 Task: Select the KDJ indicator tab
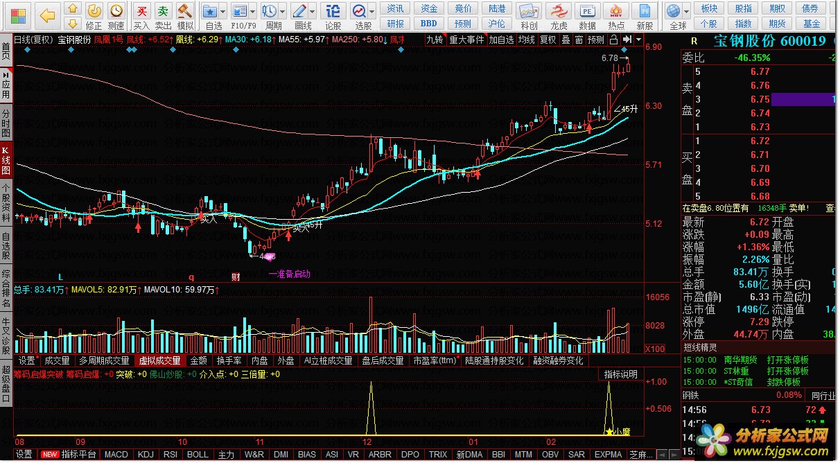[x=146, y=455]
